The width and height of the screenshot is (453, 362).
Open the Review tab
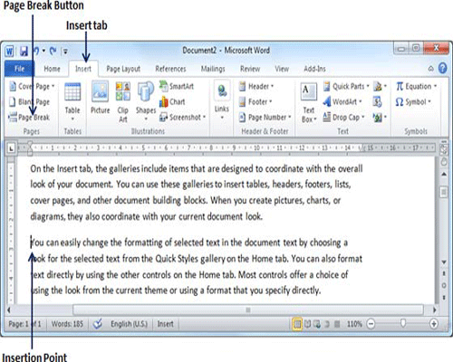point(250,69)
